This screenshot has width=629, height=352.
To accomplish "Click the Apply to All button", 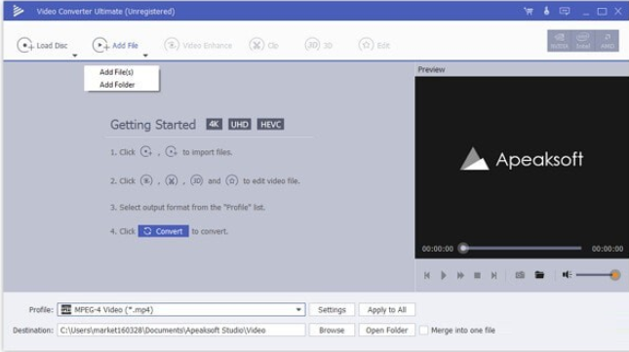I will [387, 309].
